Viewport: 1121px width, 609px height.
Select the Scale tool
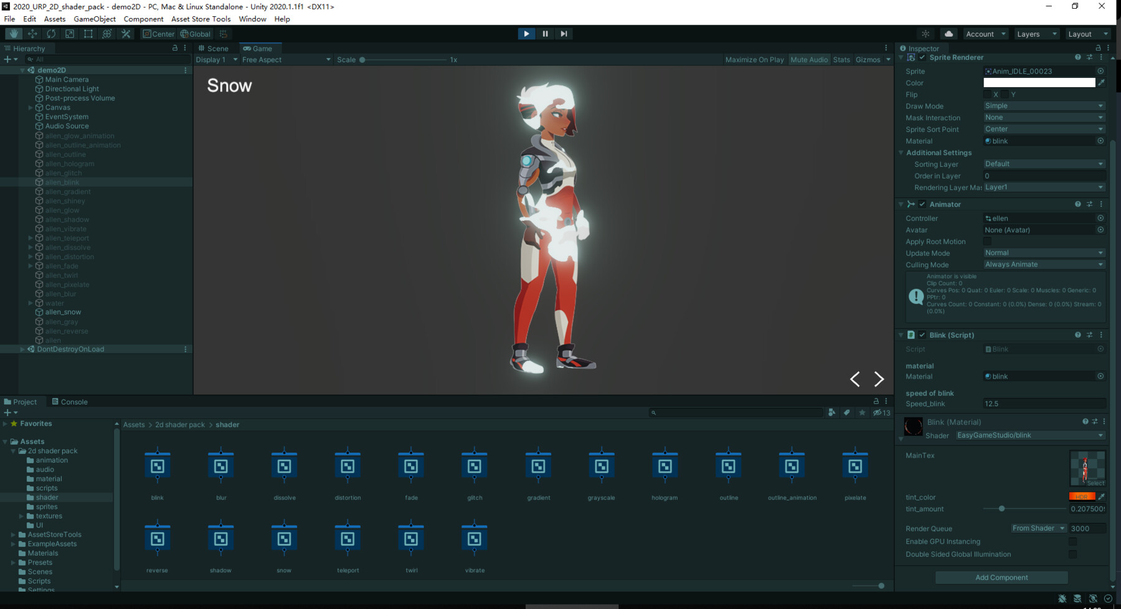point(69,34)
